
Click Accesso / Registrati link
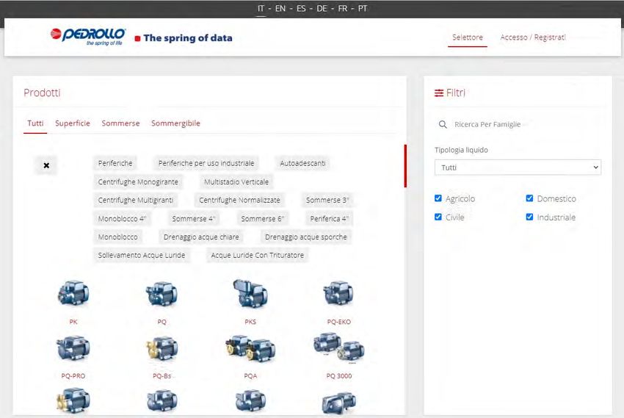(x=533, y=37)
